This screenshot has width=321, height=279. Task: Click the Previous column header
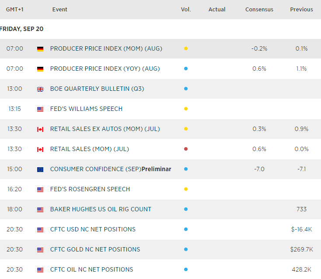(301, 10)
